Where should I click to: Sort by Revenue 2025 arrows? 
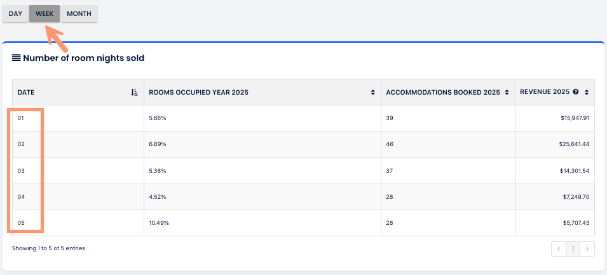(x=587, y=92)
